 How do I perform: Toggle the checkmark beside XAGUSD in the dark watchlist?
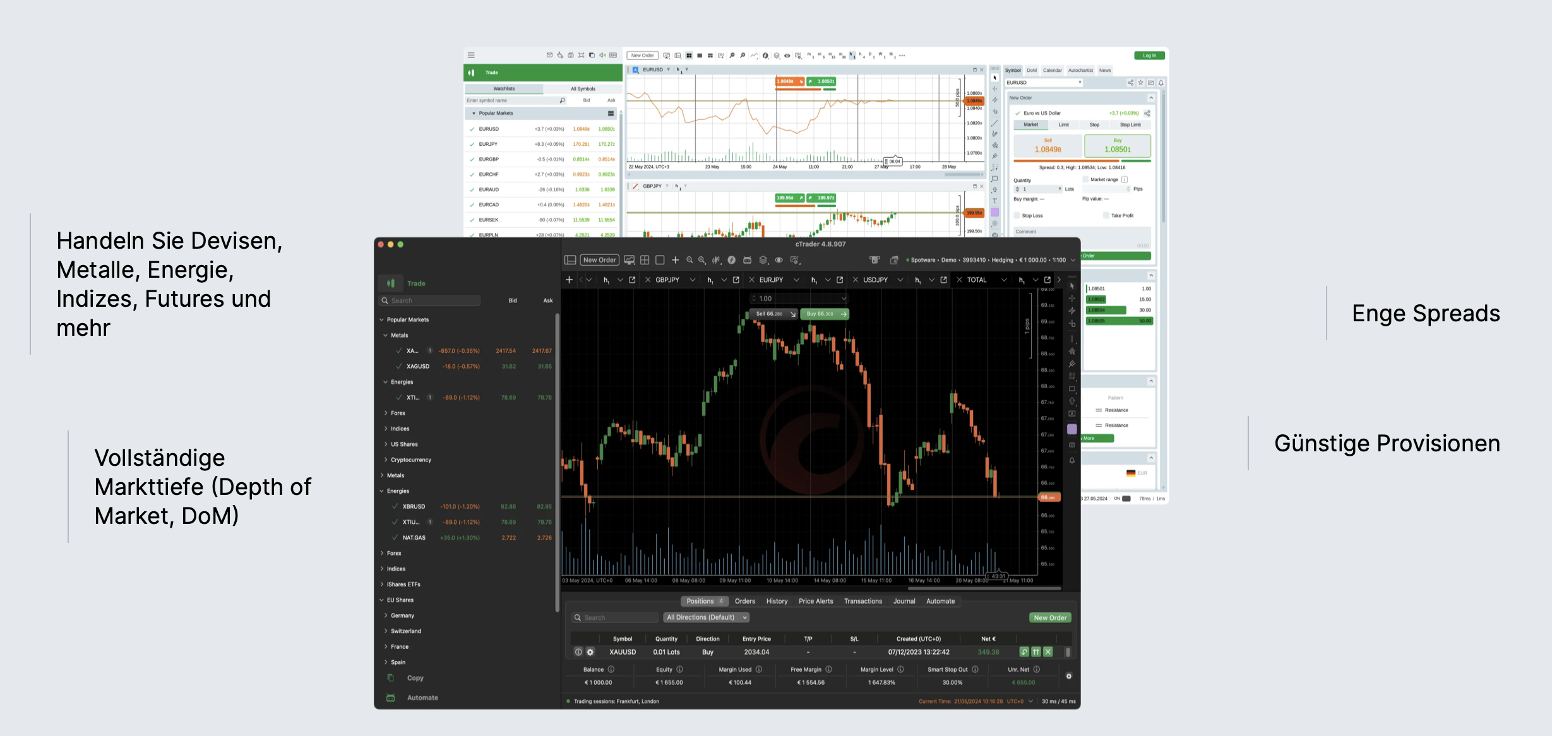tap(398, 366)
